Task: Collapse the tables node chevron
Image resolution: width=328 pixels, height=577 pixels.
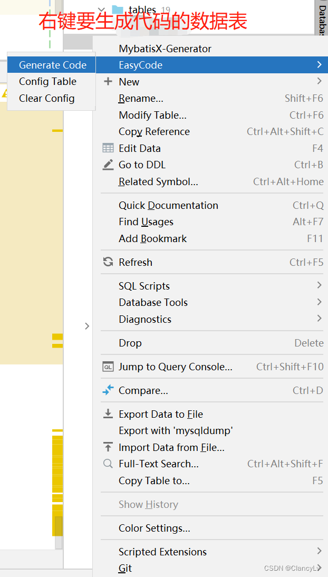Action: coord(102,10)
